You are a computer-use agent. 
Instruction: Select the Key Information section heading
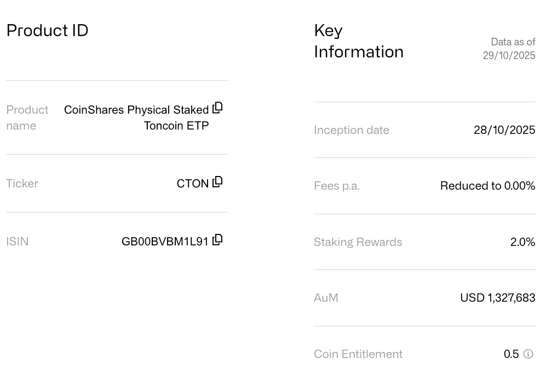click(x=359, y=41)
